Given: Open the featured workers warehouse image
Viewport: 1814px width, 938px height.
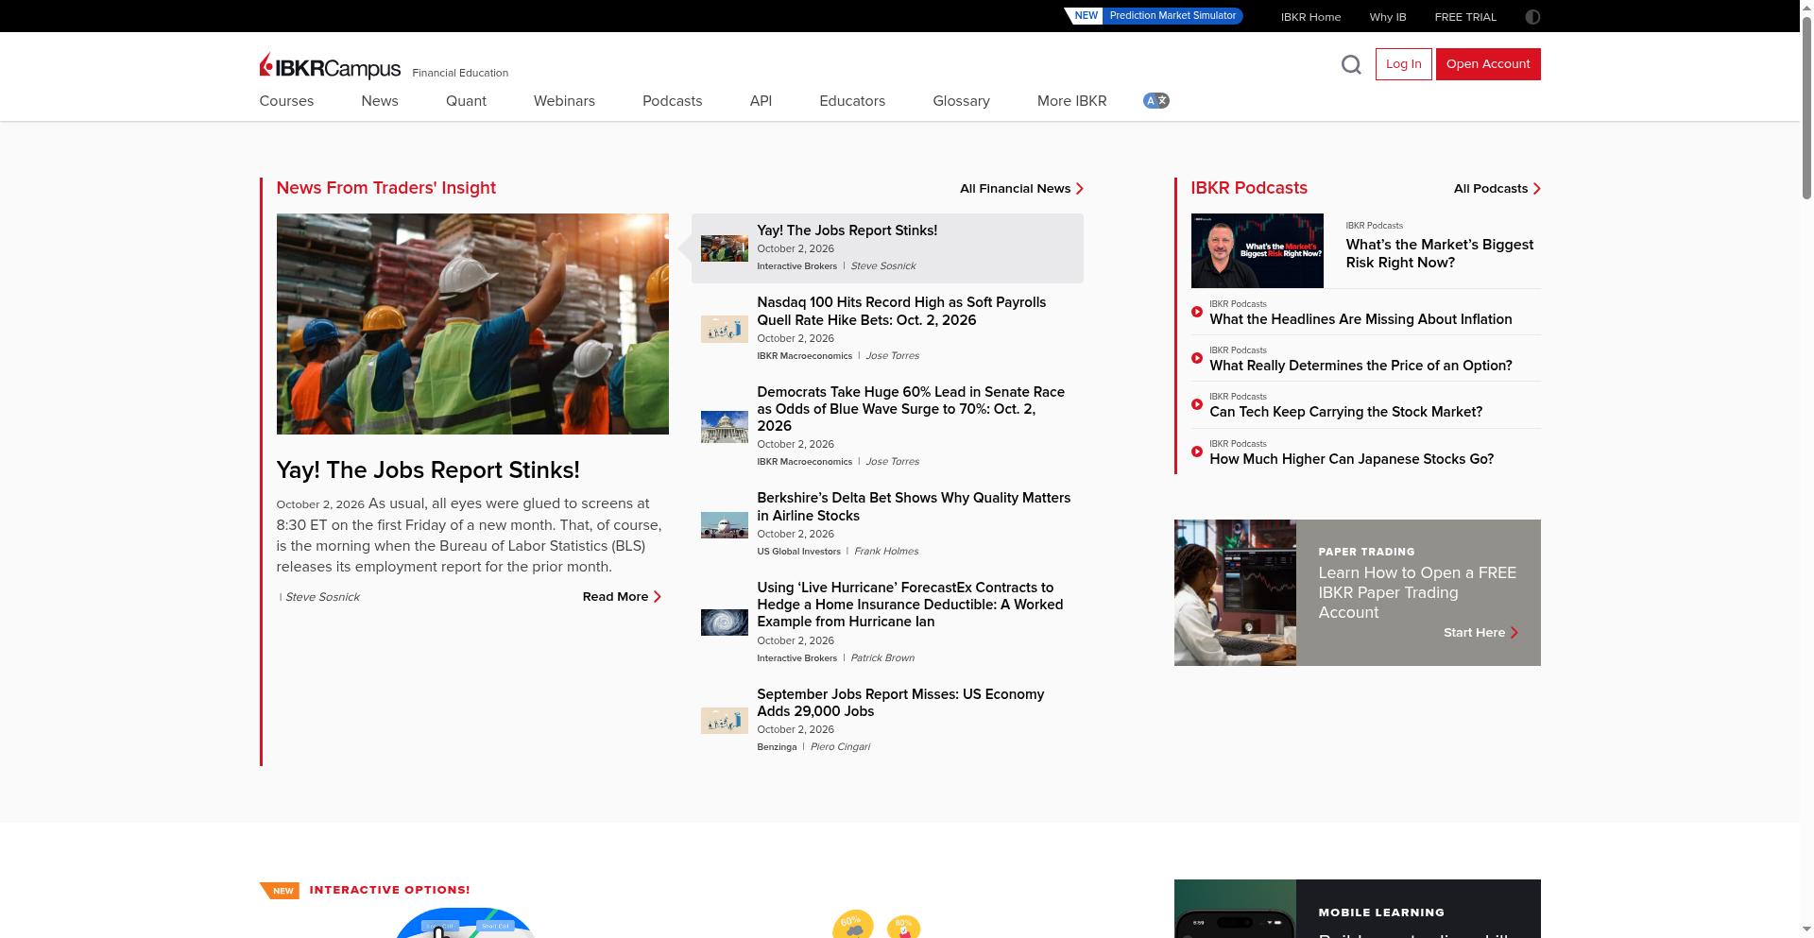Looking at the screenshot, I should pos(472,324).
